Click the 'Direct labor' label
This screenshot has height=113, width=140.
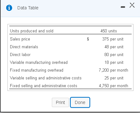(x=20, y=54)
